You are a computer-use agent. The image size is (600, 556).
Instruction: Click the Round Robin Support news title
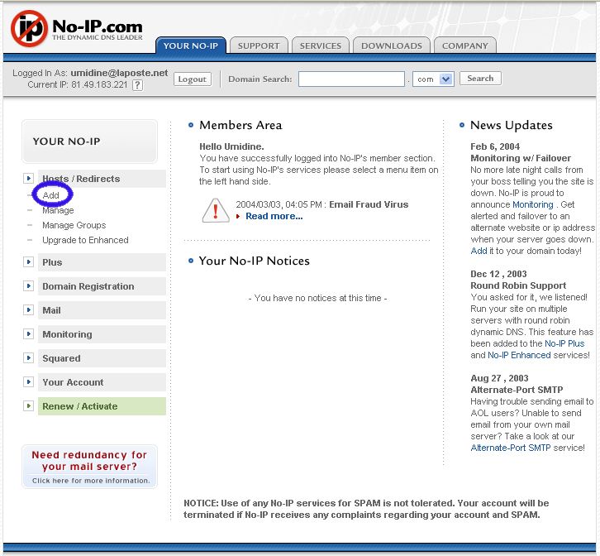[518, 285]
